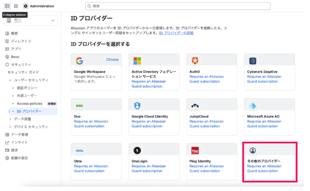
Task: Click the セキュリティ shield icon
Action: (x=7, y=64)
